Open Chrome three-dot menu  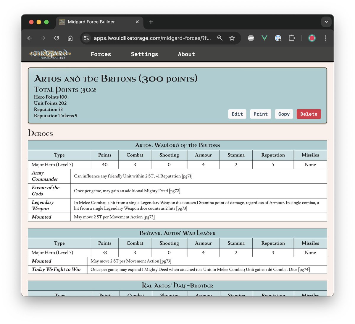point(325,38)
